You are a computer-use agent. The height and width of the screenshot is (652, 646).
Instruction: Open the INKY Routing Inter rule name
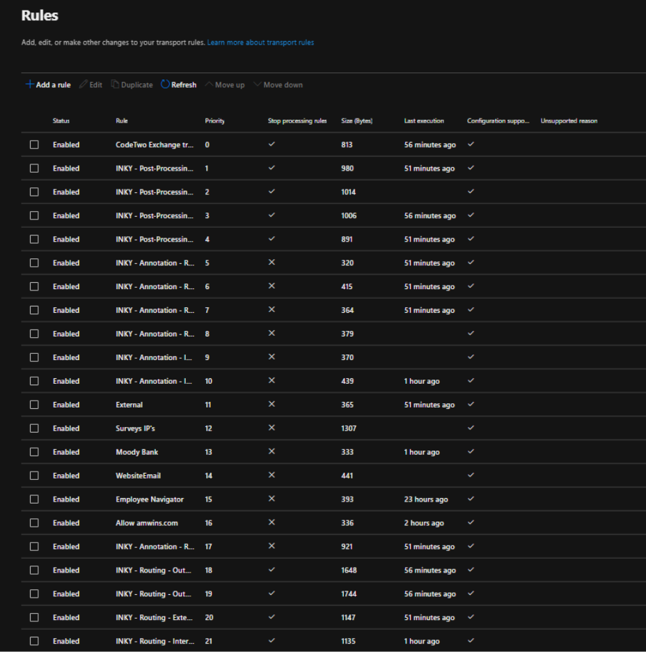(x=155, y=641)
